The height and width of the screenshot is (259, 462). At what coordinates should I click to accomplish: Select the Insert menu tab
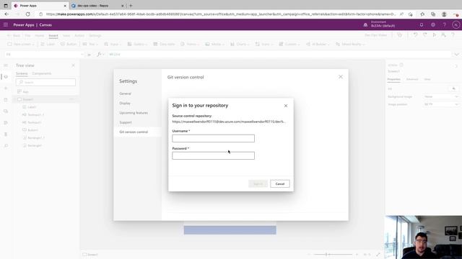tap(53, 35)
